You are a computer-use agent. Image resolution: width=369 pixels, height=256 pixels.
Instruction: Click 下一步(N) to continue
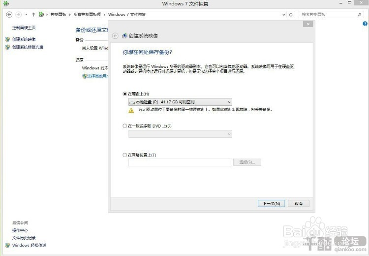(271, 203)
